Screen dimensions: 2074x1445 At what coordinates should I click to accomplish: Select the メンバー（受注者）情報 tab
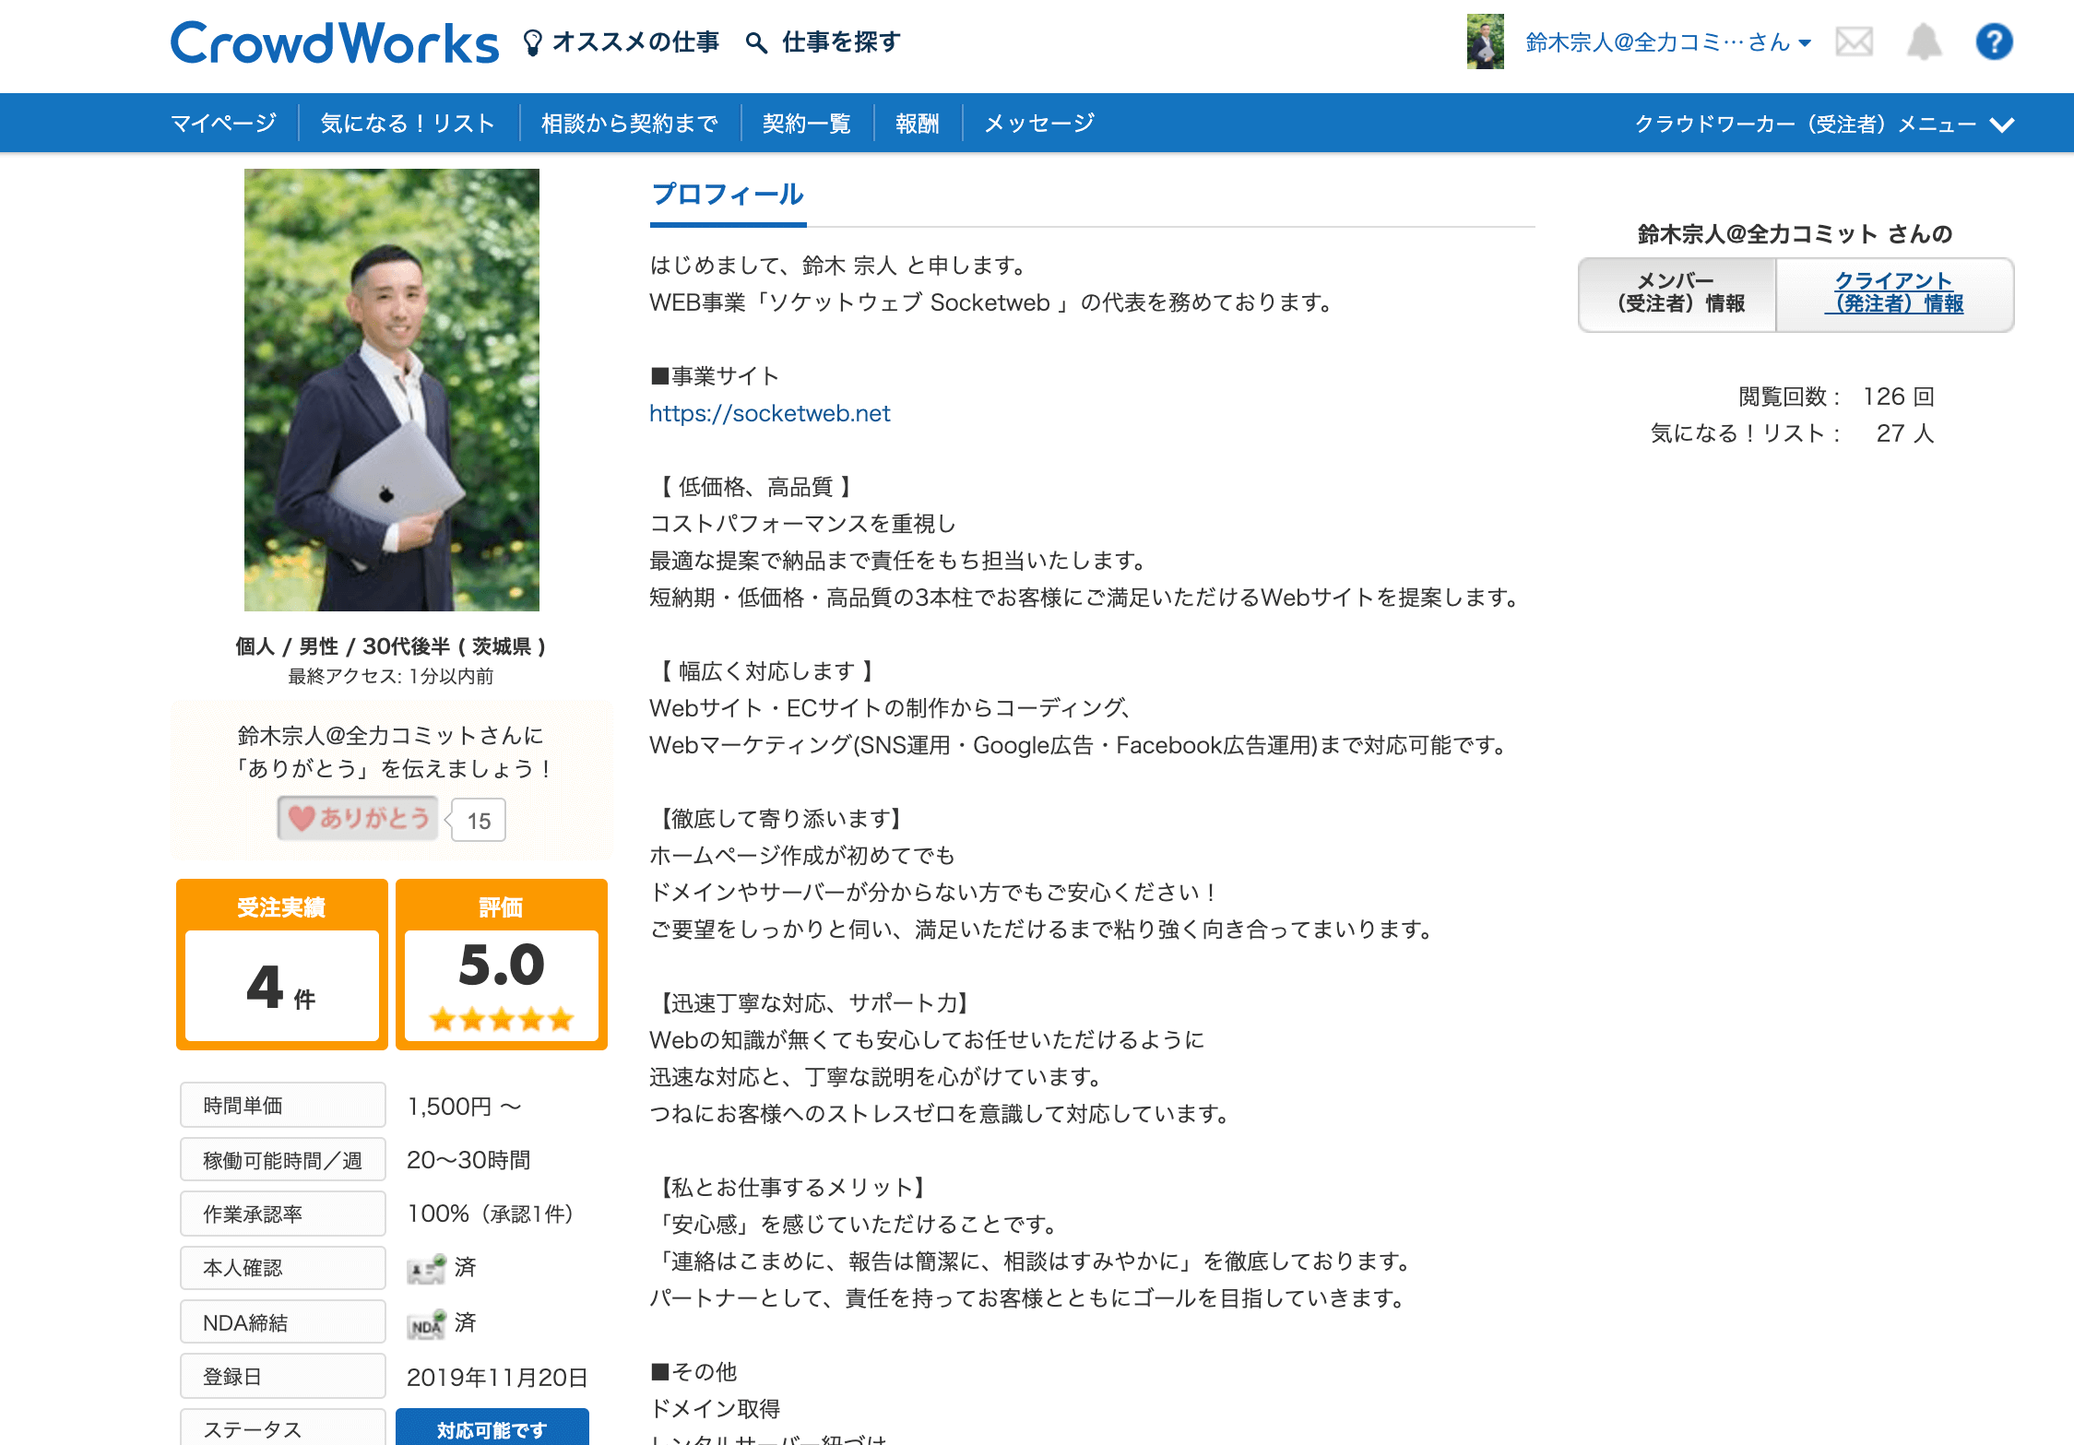[1677, 294]
